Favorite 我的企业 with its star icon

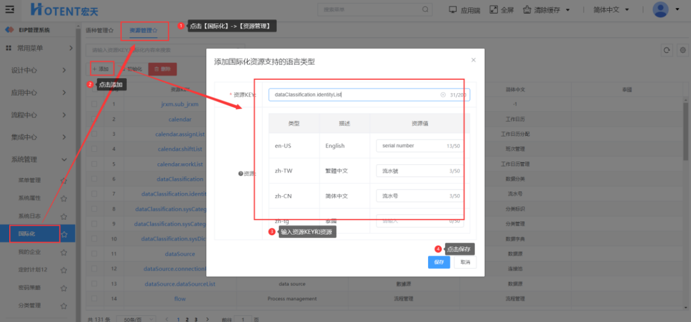click(x=64, y=252)
